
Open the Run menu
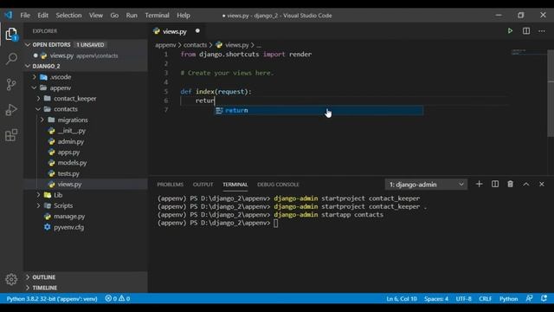tap(132, 16)
